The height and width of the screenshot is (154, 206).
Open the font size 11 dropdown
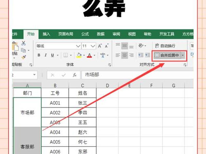point(93,46)
